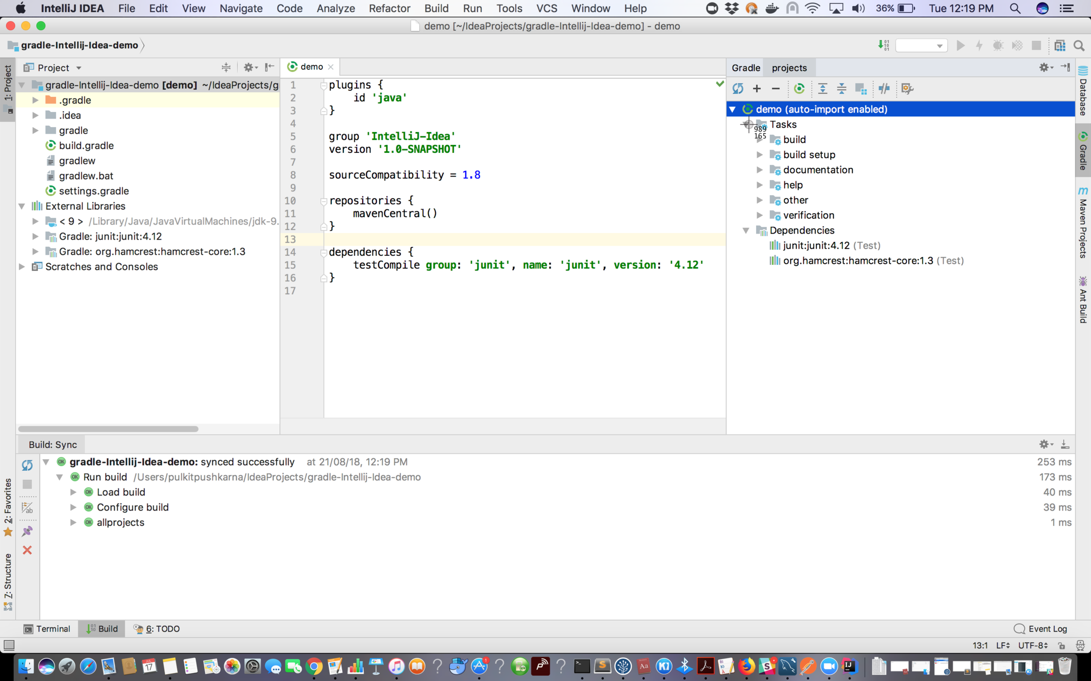Open Project Structure icon in toolbar
Image resolution: width=1091 pixels, height=681 pixels.
1060,45
